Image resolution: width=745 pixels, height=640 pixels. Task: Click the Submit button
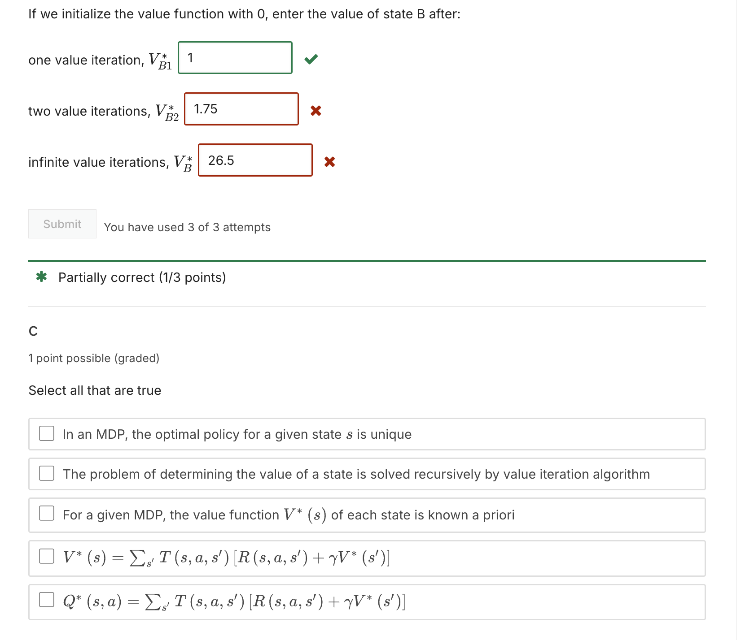61,224
